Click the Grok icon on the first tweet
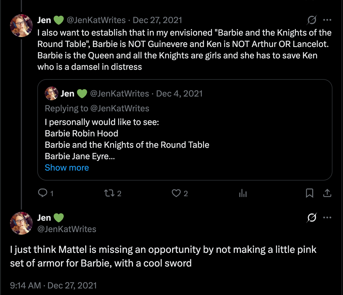 pos(312,20)
